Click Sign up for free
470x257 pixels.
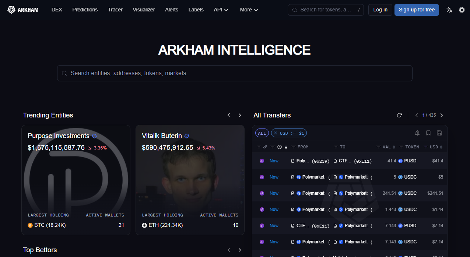pyautogui.click(x=417, y=10)
